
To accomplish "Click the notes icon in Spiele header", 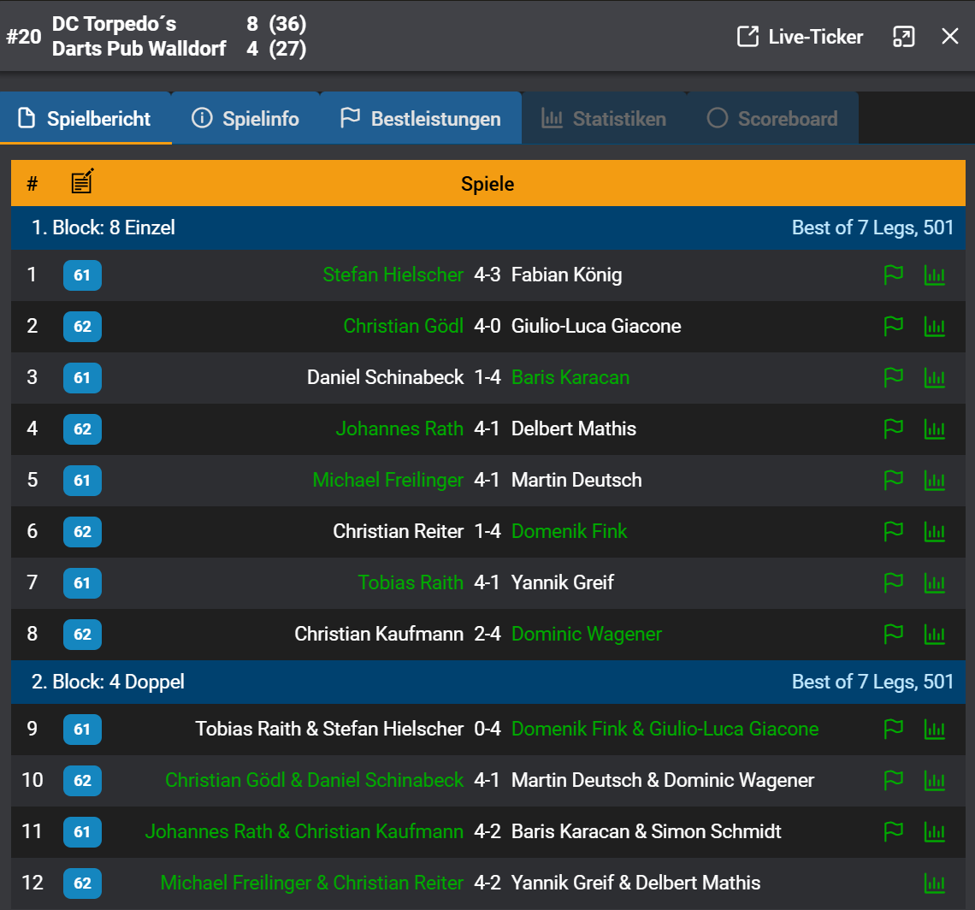I will point(82,182).
